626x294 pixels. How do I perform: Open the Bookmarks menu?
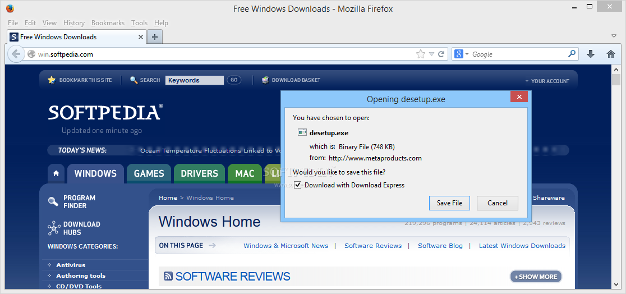click(x=108, y=23)
